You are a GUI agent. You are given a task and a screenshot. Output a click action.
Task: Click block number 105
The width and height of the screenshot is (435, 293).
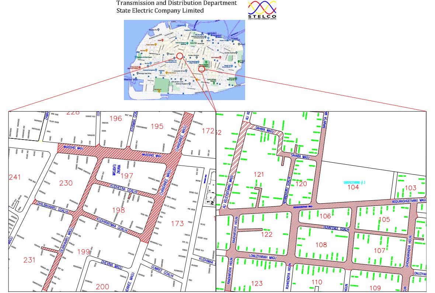(384, 219)
